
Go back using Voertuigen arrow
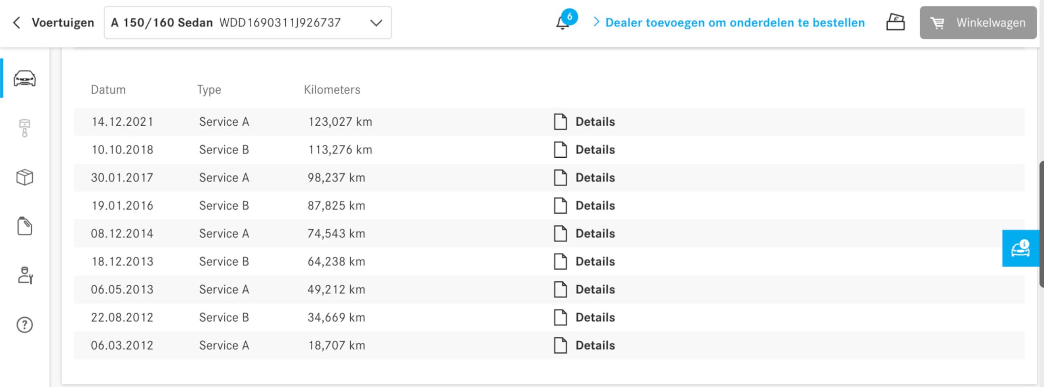pyautogui.click(x=17, y=23)
